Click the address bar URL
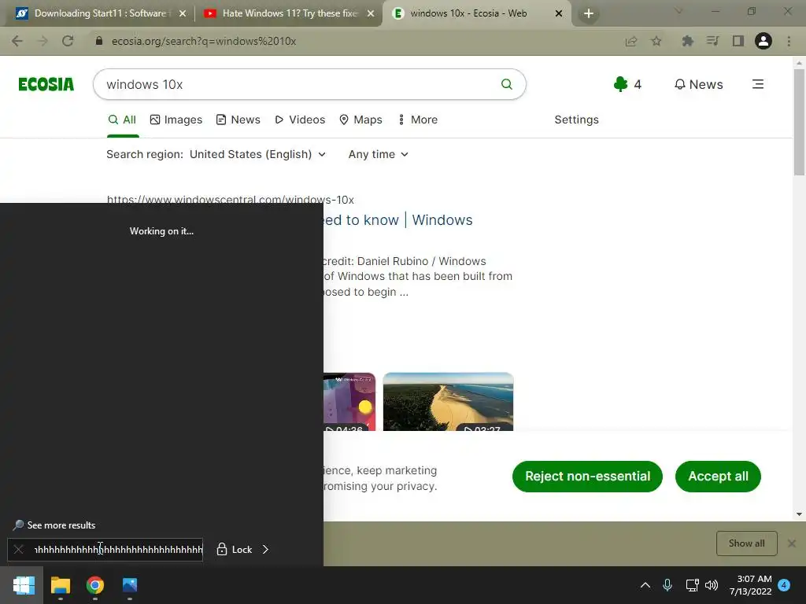Viewport: 806px width, 604px height. tap(204, 41)
